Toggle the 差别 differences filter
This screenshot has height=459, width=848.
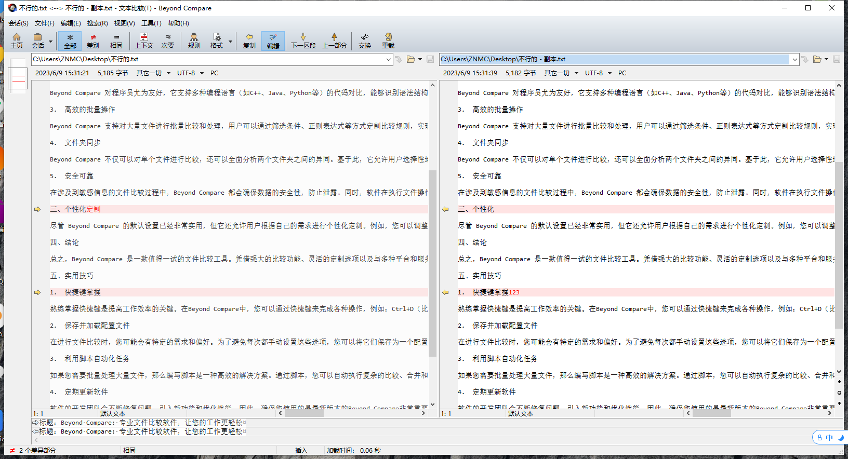pyautogui.click(x=93, y=40)
